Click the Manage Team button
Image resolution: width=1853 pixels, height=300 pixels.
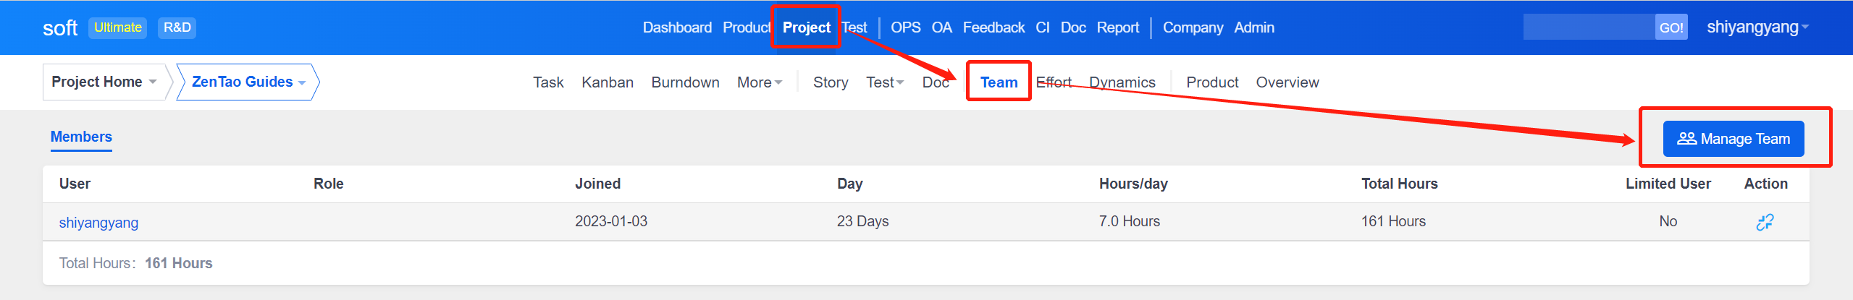1733,139
